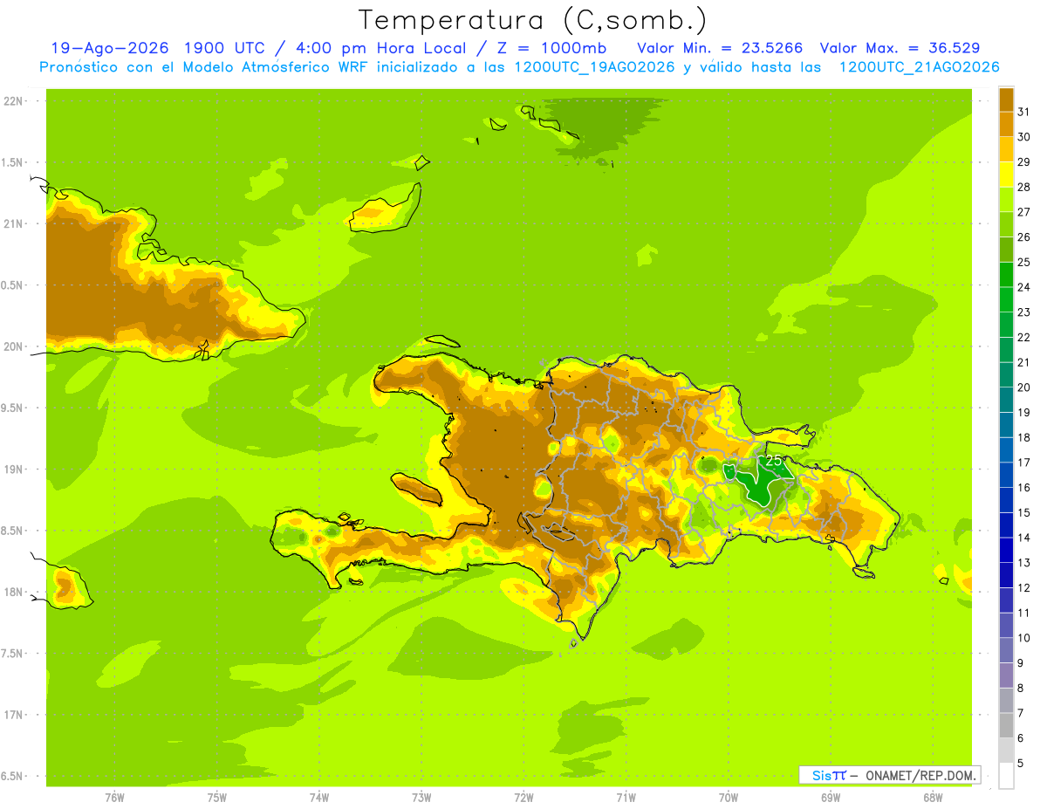Pick the legend color between 29 and 30
Image resolution: width=1047 pixels, height=809 pixels.
tap(1006, 149)
